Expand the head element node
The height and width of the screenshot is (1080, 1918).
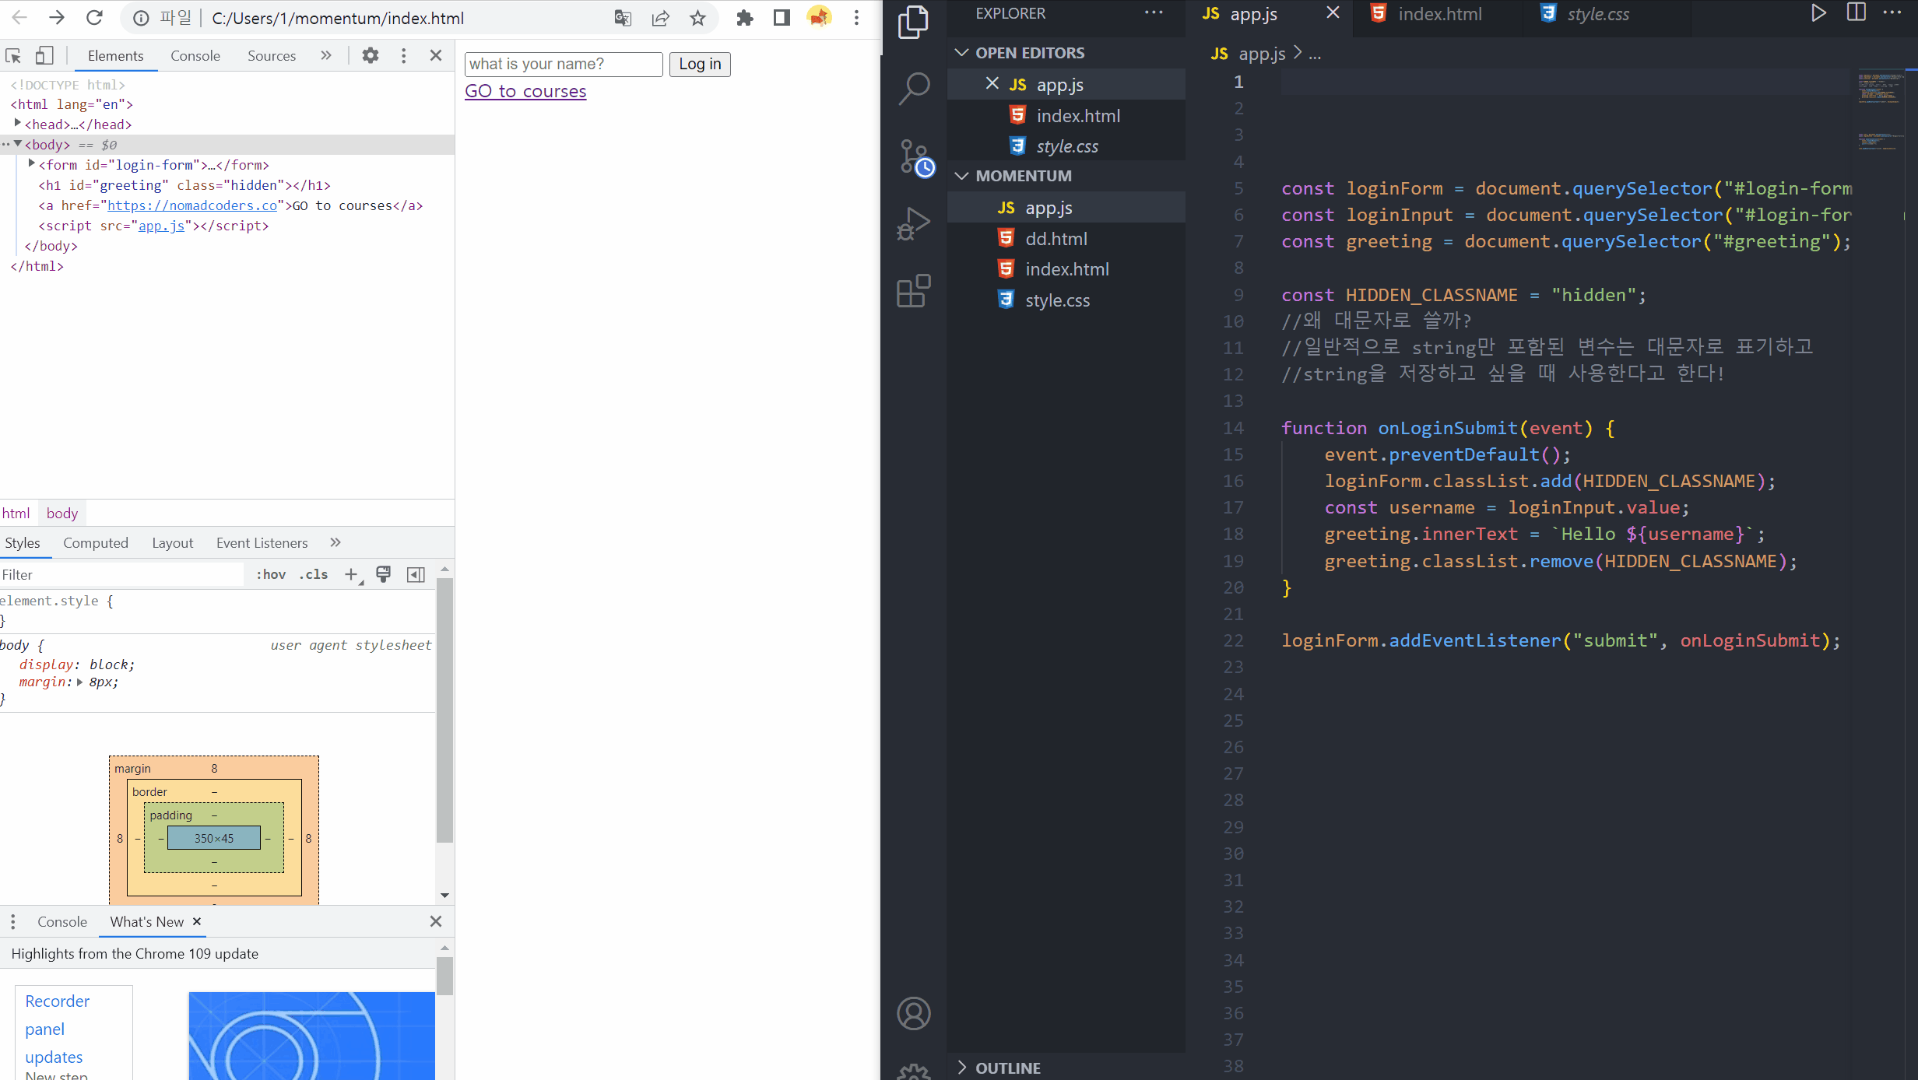[18, 124]
